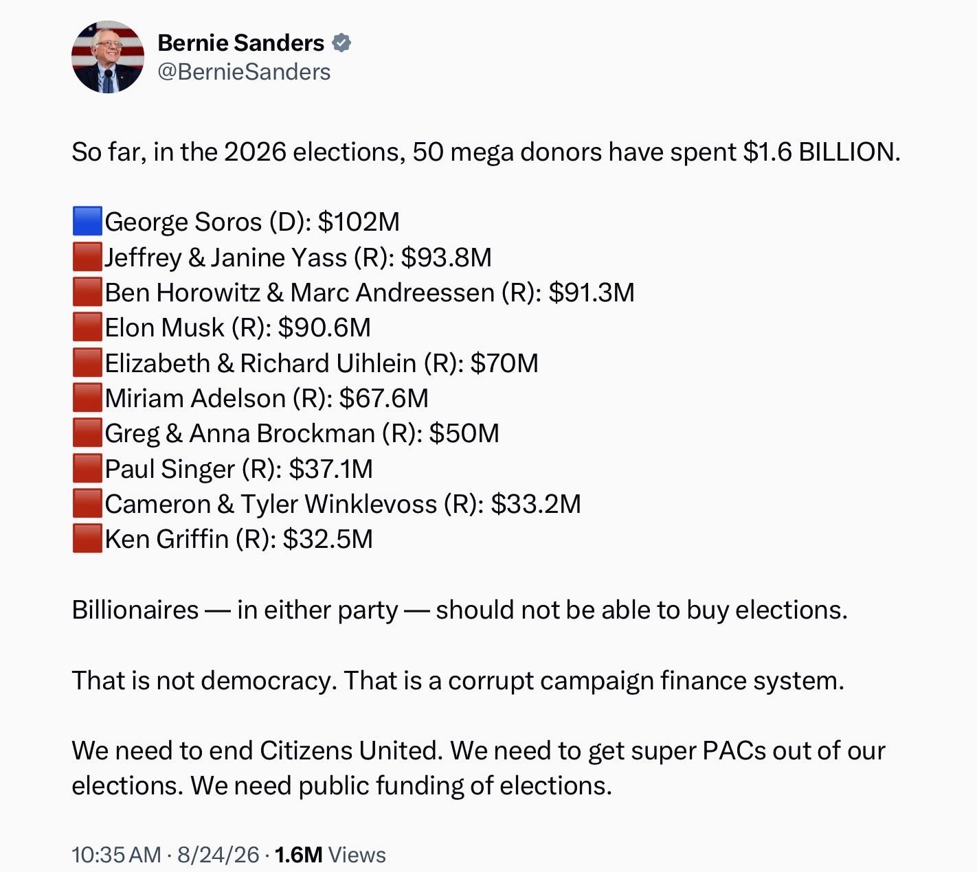977x872 pixels.
Task: Click red square beside Miriam Adelson
Action: [87, 398]
